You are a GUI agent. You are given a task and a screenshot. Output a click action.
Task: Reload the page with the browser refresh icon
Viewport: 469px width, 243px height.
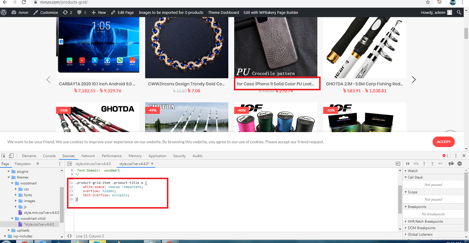(24, 2)
